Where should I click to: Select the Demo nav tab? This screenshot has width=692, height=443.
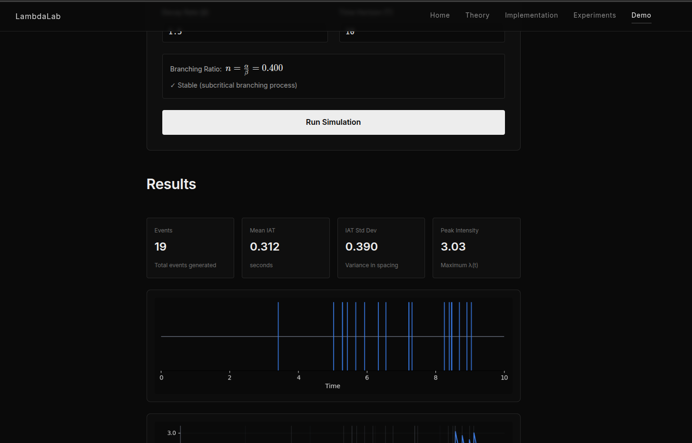[641, 15]
